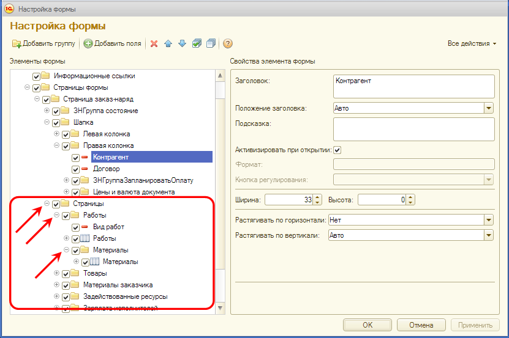Collapse the Страницы tree node
Viewport: 509px width, 338px height.
tap(47, 204)
